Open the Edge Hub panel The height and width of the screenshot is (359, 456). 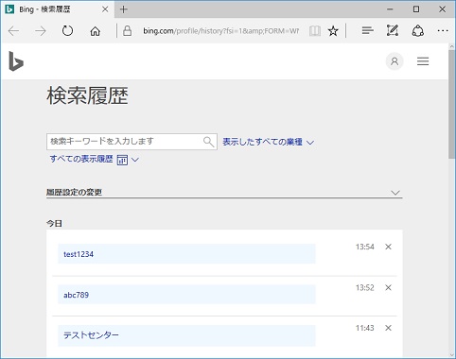[367, 30]
